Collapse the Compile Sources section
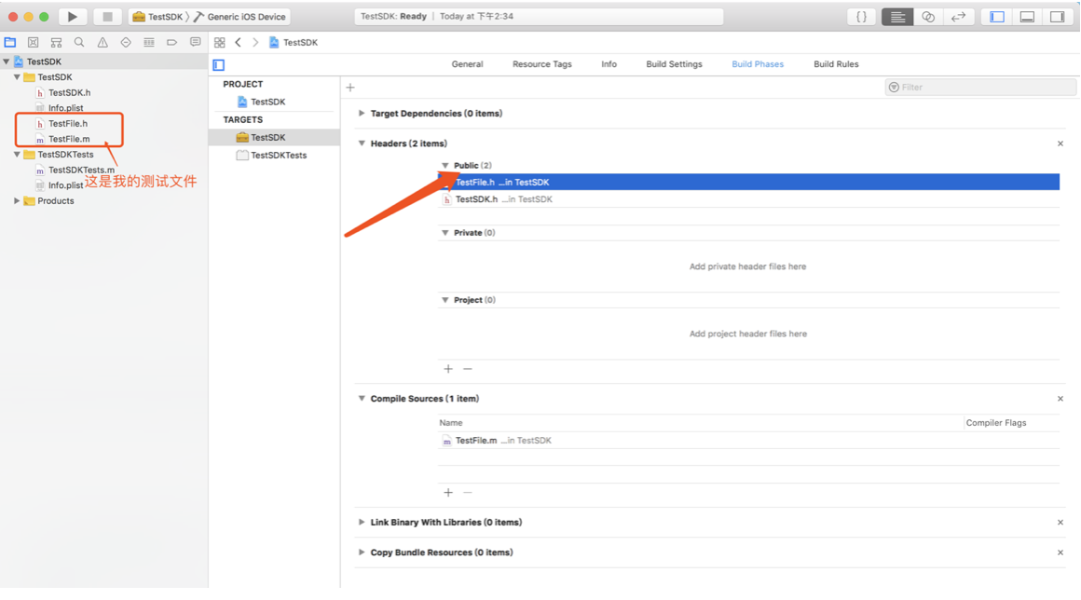The width and height of the screenshot is (1081, 600). tap(362, 398)
